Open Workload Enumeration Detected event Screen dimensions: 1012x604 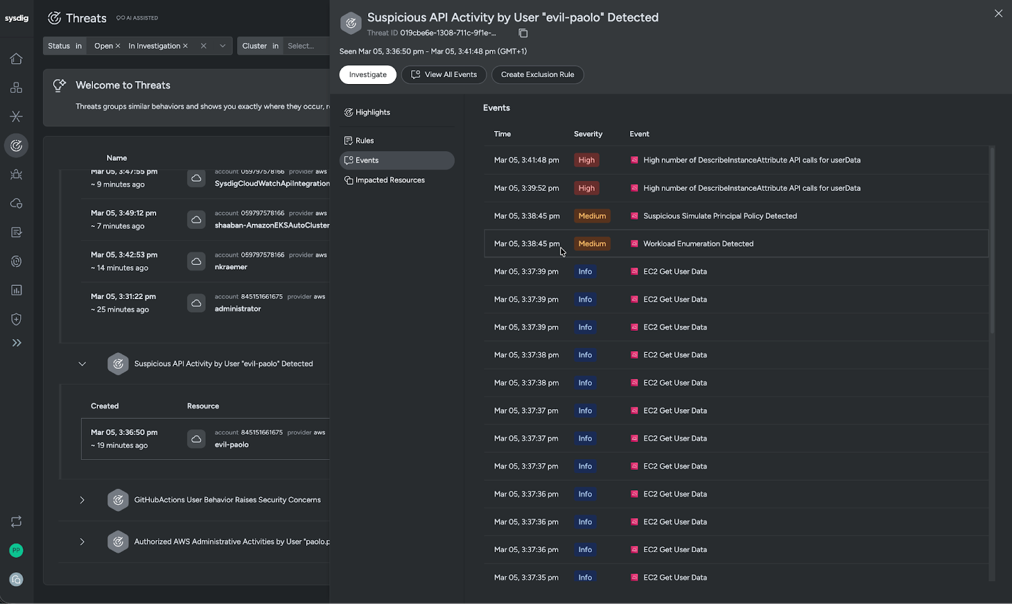(x=736, y=243)
